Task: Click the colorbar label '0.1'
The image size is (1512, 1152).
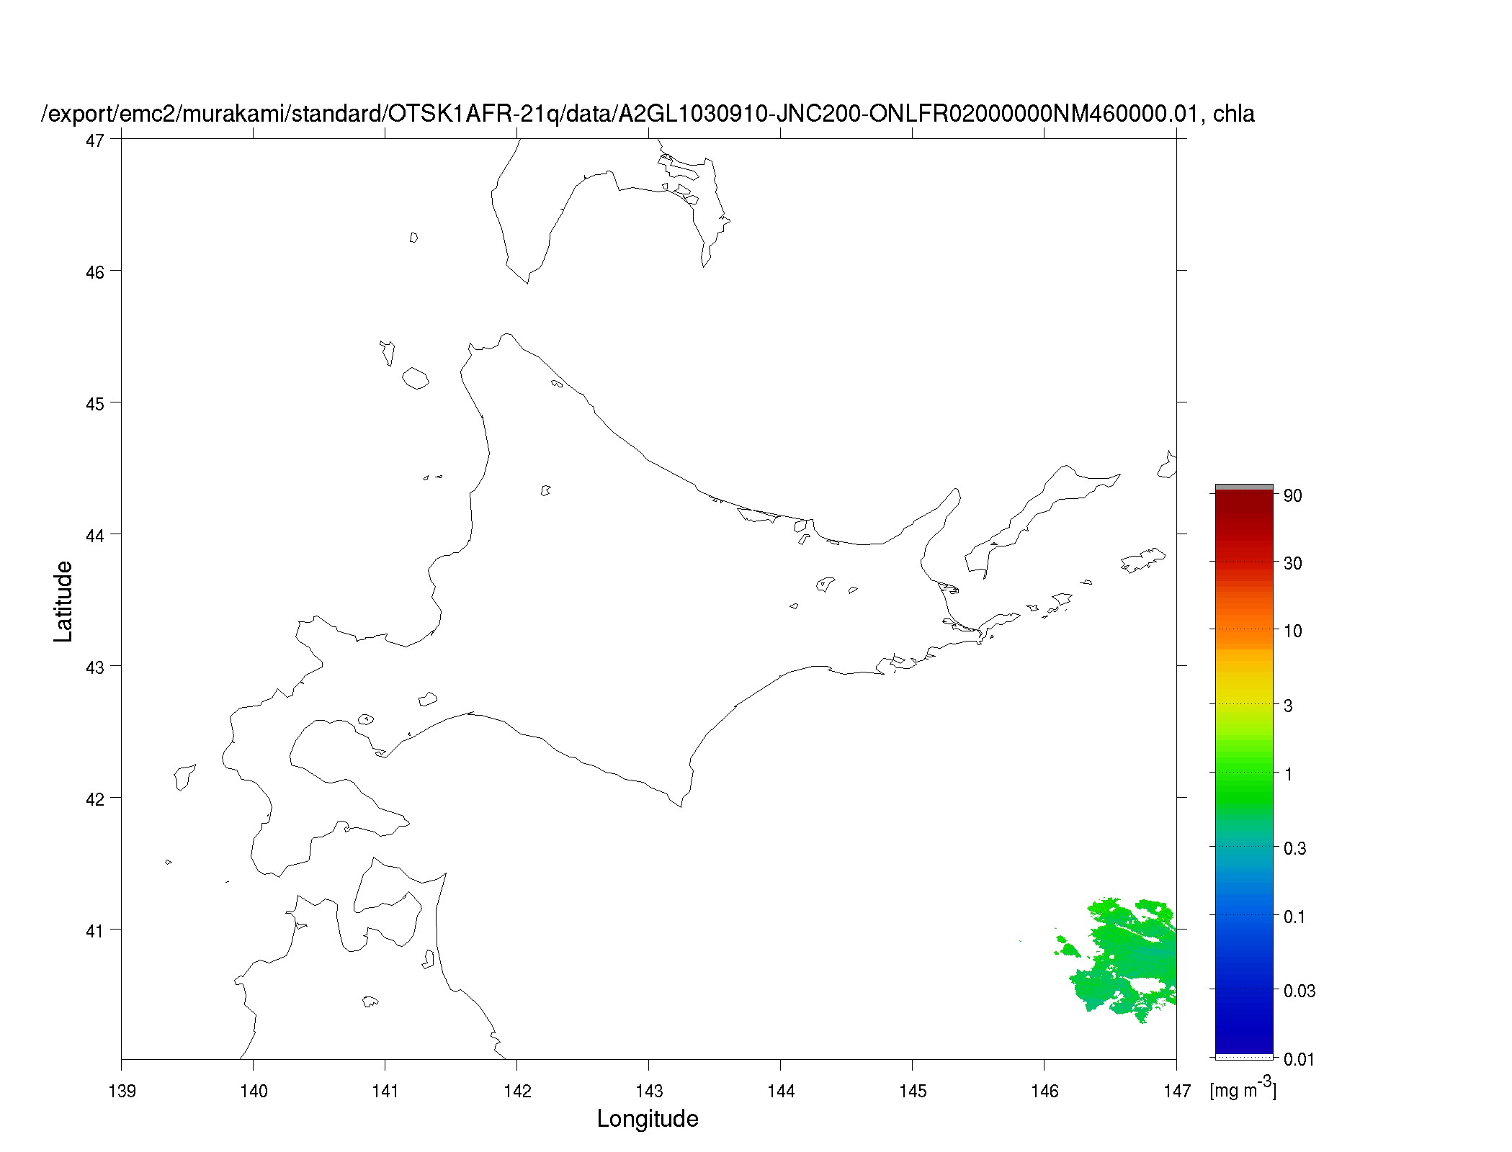Action: pyautogui.click(x=1295, y=917)
